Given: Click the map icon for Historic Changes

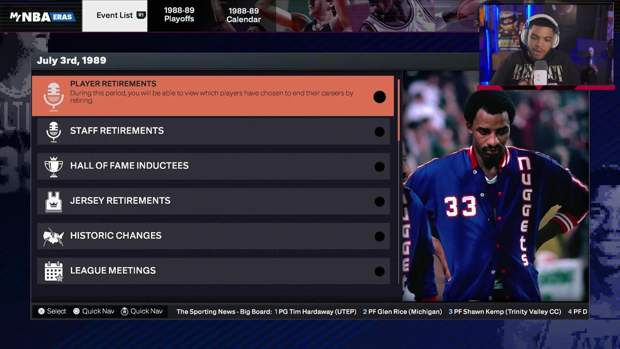Looking at the screenshot, I should coord(54,237).
